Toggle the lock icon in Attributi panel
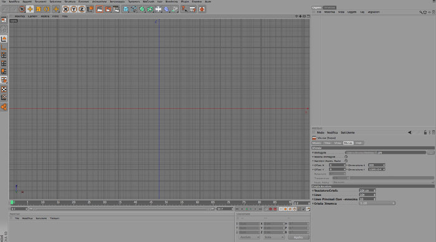This screenshot has width=436, height=242. pos(425,133)
